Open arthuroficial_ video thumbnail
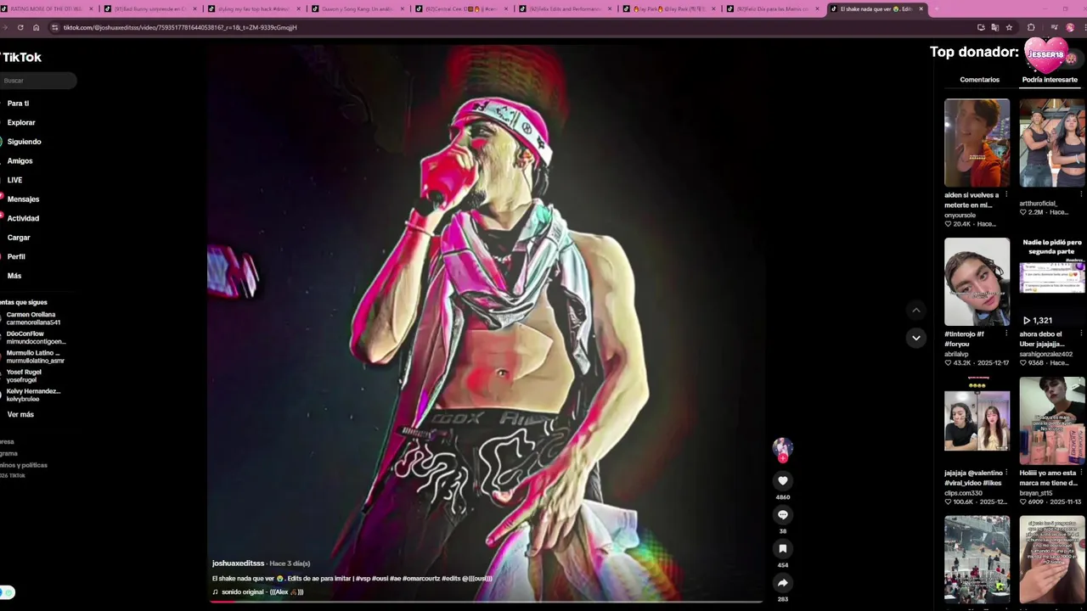This screenshot has width=1087, height=611. pyautogui.click(x=1052, y=143)
